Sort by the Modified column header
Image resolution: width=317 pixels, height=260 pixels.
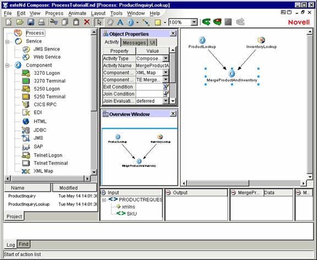point(74,188)
